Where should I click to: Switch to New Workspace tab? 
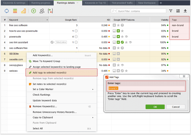click(147, 3)
